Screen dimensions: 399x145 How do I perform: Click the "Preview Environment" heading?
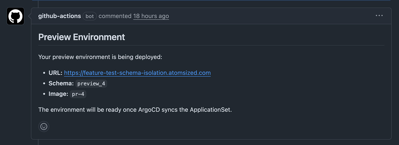click(82, 37)
